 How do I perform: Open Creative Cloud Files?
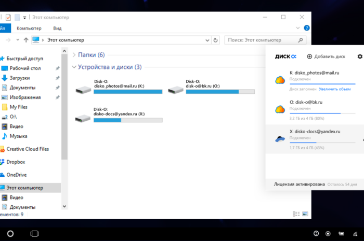click(x=28, y=149)
